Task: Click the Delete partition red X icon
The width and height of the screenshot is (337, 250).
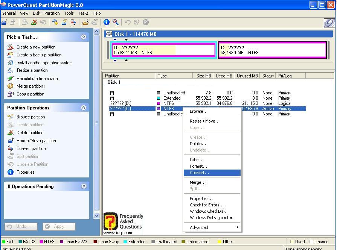Action: click(10, 133)
